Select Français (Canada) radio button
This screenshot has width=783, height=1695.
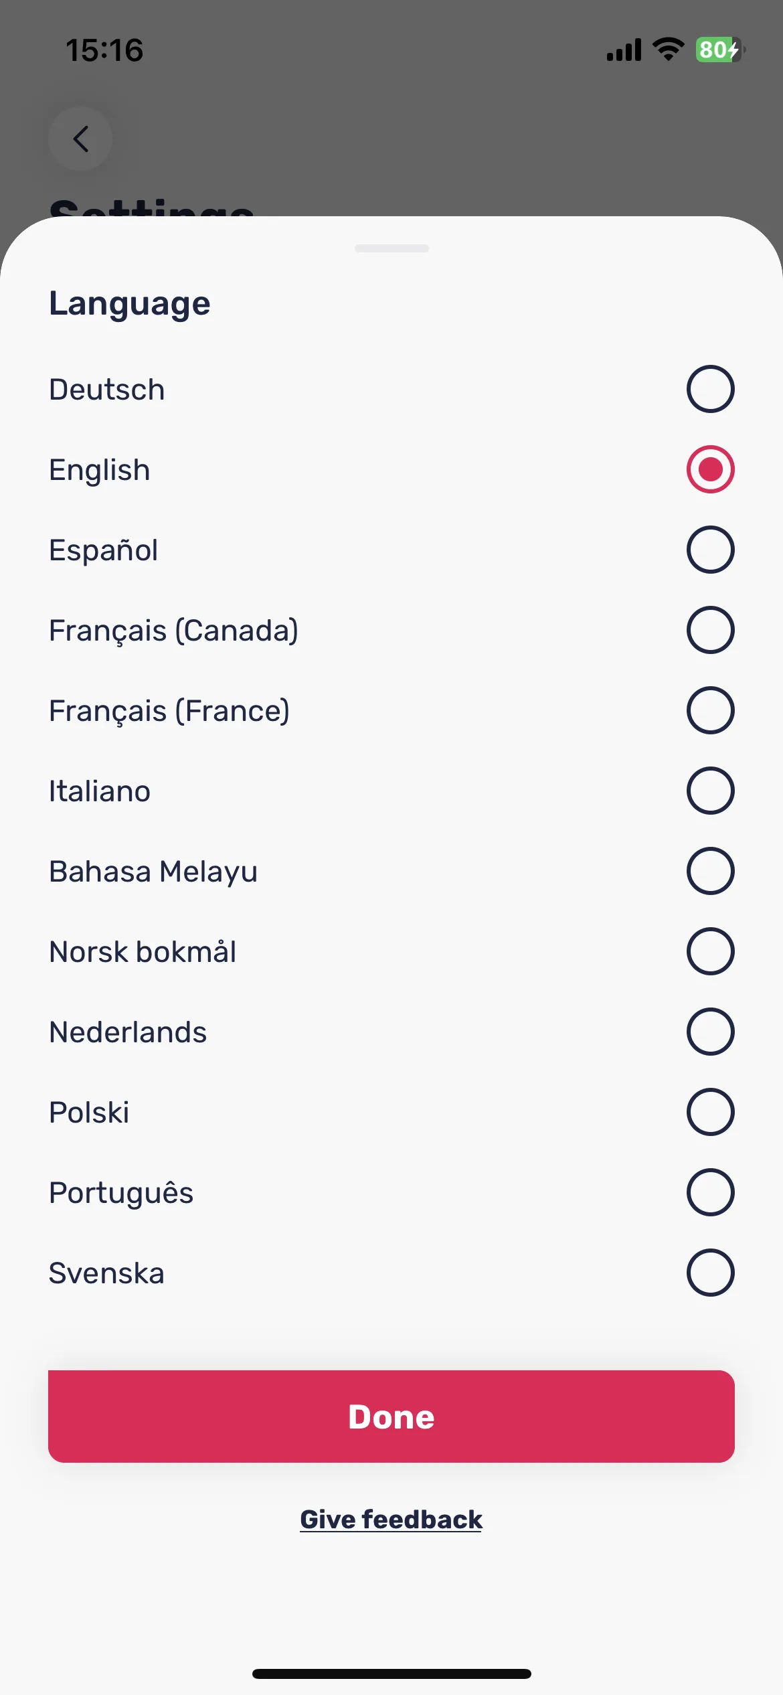click(710, 630)
